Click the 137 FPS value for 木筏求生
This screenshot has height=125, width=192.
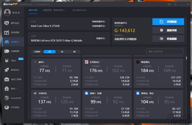[45, 102]
